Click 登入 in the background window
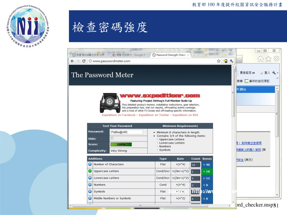287x215 pixels. [x=265, y=73]
